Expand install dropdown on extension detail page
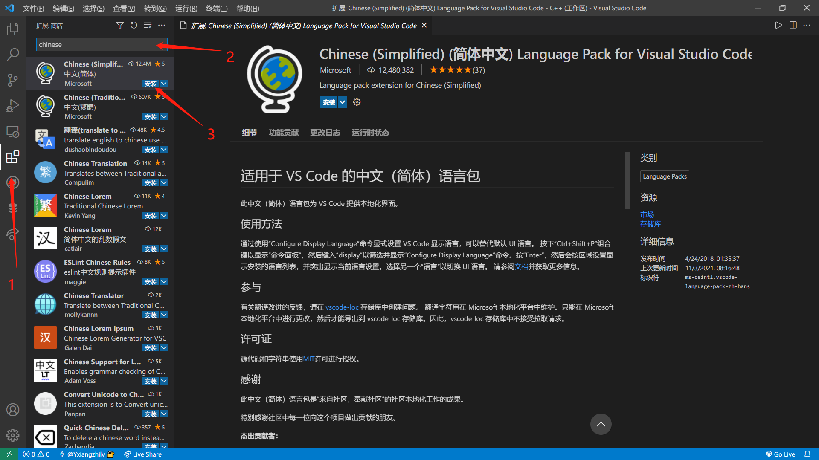The height and width of the screenshot is (460, 819). (x=342, y=102)
